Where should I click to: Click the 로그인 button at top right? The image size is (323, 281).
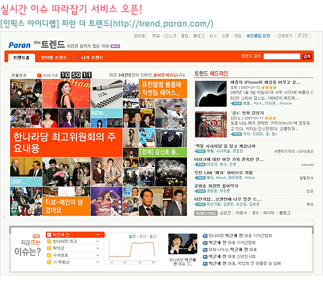(303, 36)
